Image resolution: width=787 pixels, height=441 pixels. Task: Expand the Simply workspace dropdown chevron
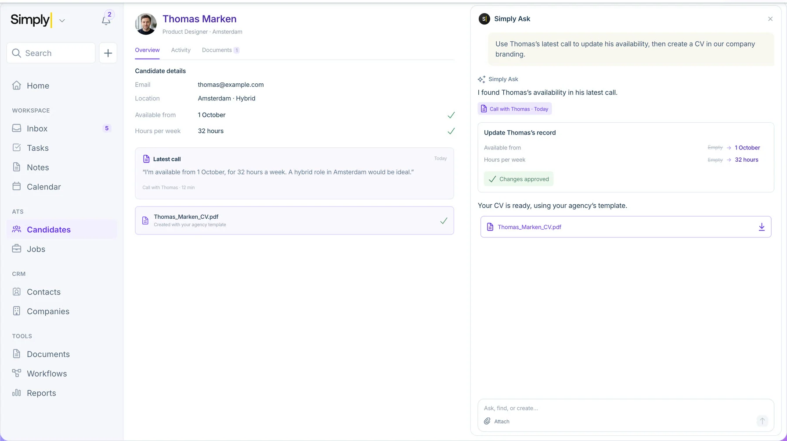62,21
